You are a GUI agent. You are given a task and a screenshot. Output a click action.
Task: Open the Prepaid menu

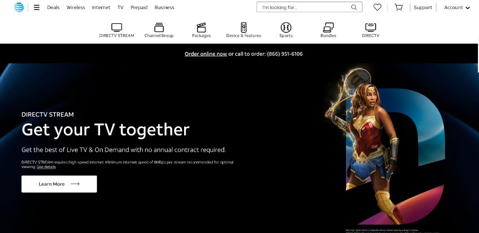point(139,7)
